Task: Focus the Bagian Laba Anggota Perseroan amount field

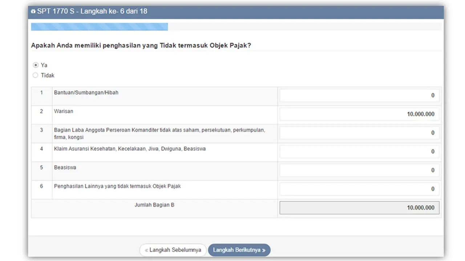Action: (359, 133)
